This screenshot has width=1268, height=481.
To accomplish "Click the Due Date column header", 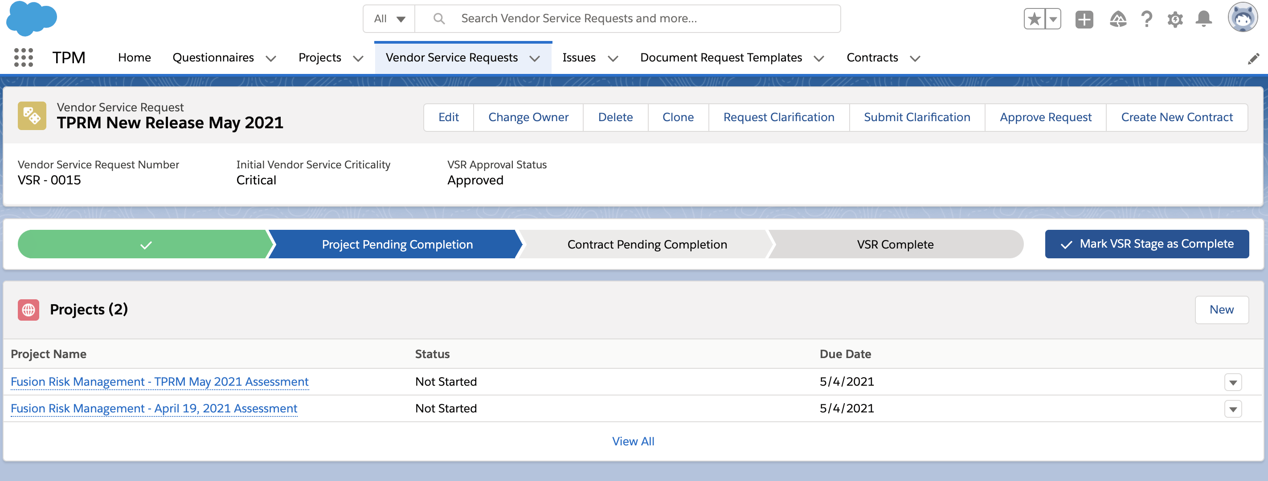I will [x=845, y=354].
